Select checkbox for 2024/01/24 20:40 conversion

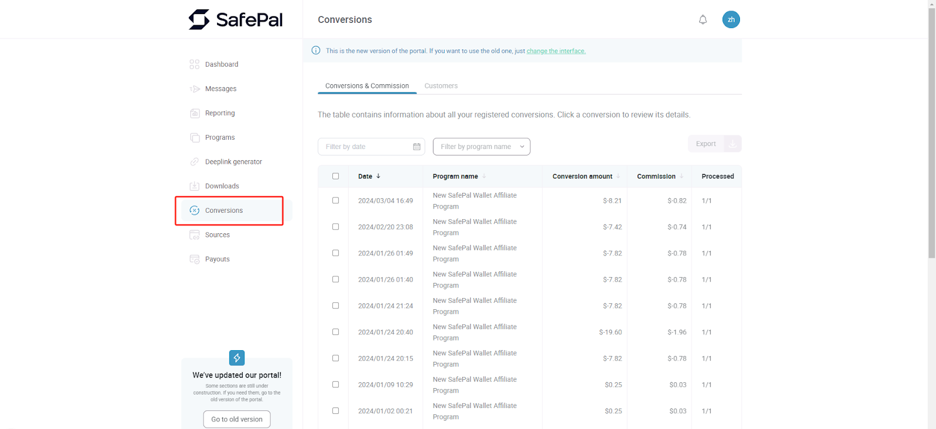[335, 332]
